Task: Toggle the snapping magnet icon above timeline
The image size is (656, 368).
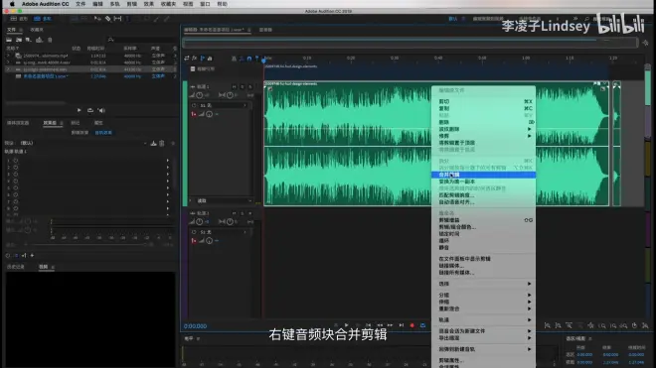Action: (x=248, y=59)
